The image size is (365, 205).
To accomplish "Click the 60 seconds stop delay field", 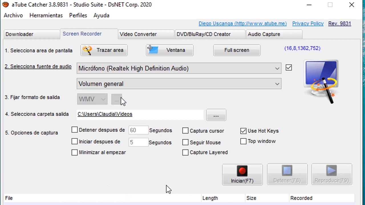I will tap(138, 130).
